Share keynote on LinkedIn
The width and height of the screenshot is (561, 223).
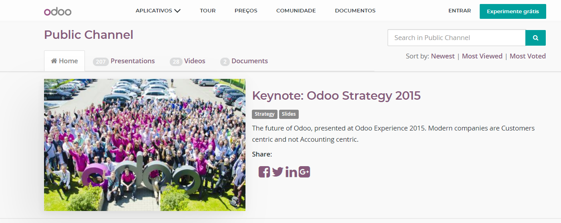tap(291, 172)
